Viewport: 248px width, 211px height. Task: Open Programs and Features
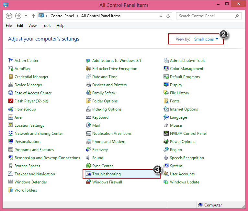pyautogui.click(x=34, y=150)
